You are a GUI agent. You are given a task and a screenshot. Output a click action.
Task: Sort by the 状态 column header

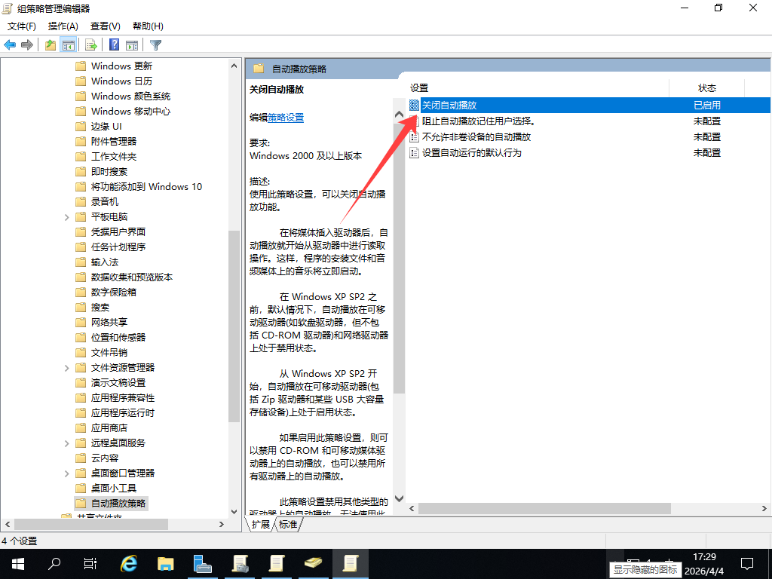point(706,88)
